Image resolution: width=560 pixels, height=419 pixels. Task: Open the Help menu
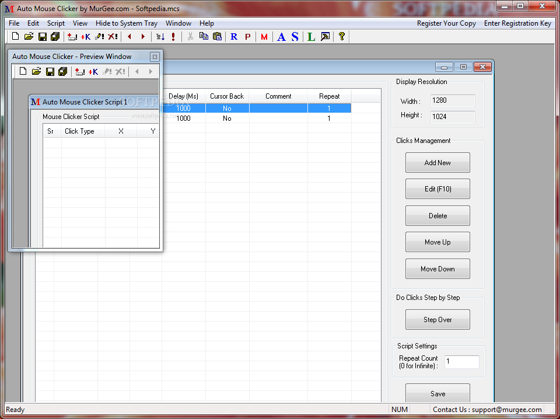coord(206,23)
